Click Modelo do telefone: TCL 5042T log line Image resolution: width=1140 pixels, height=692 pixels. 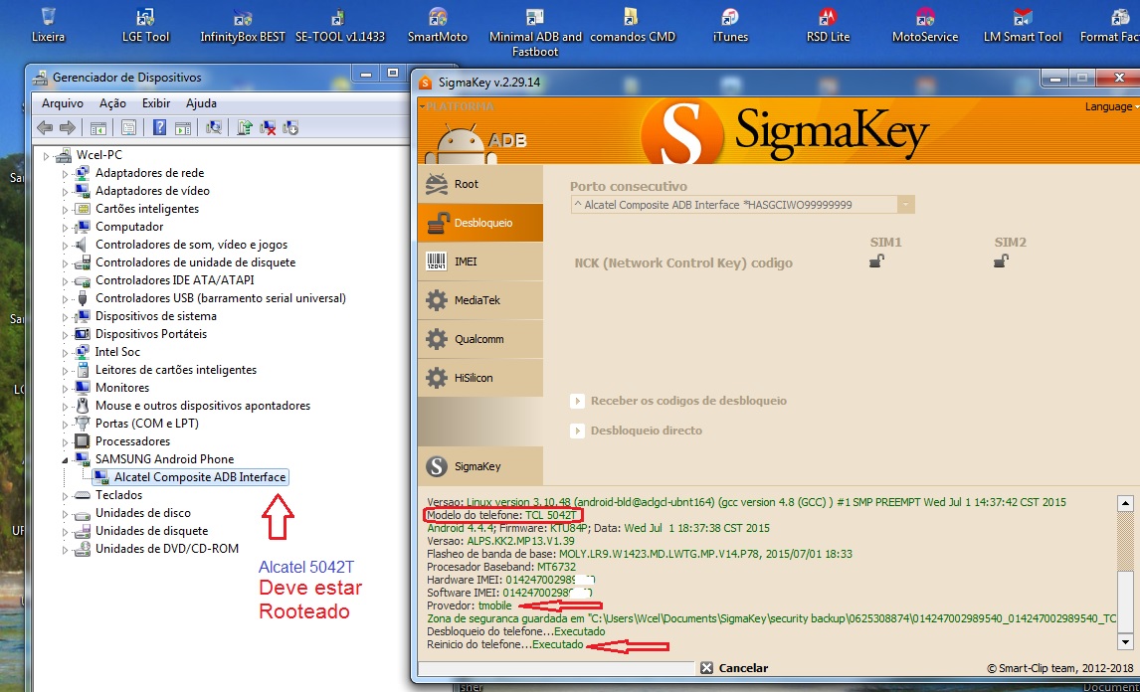point(501,515)
